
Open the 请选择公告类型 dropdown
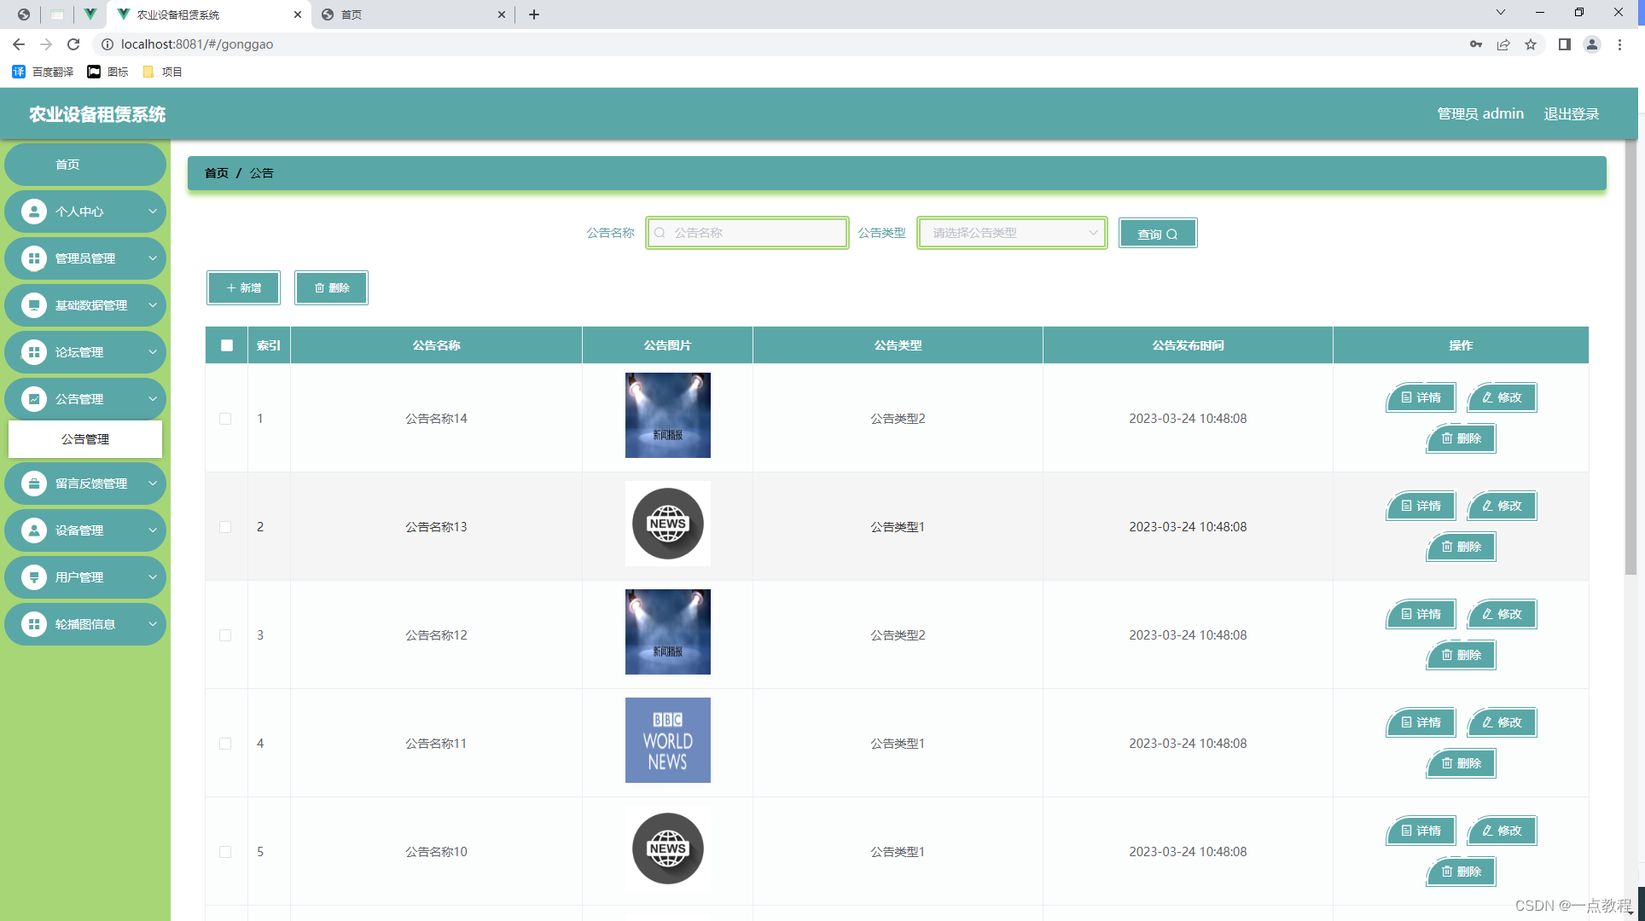tap(1012, 232)
